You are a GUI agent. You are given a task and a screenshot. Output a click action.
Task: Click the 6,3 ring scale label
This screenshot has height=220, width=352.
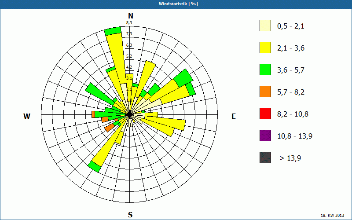[129, 45]
